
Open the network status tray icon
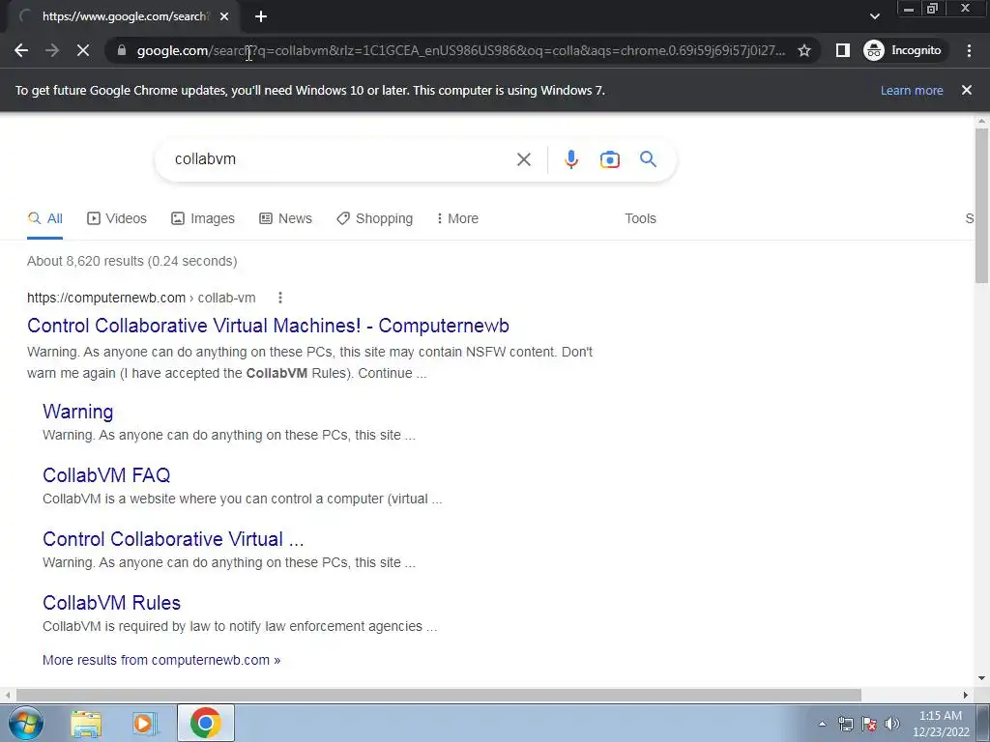(x=845, y=724)
